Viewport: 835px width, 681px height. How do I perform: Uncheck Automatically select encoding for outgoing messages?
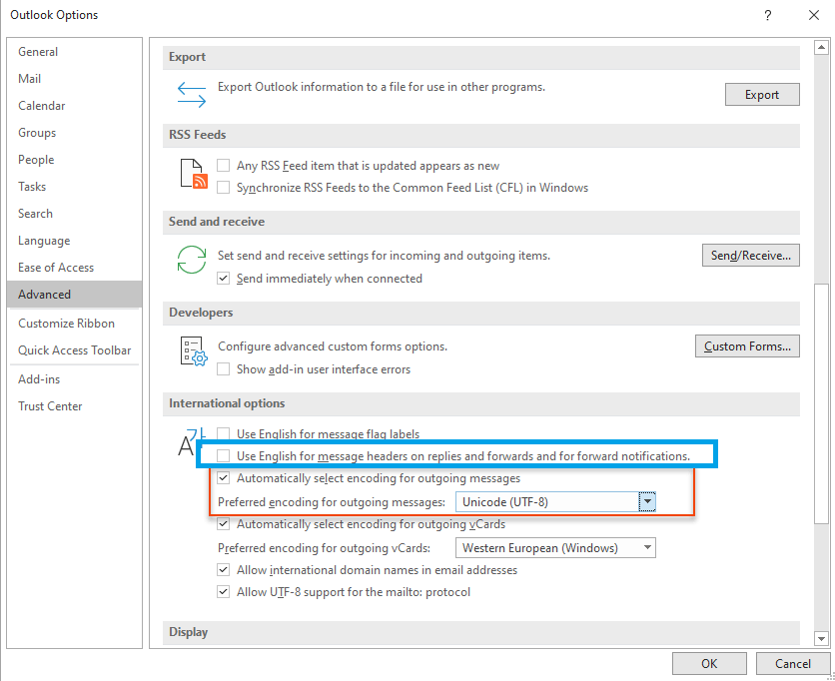point(223,478)
